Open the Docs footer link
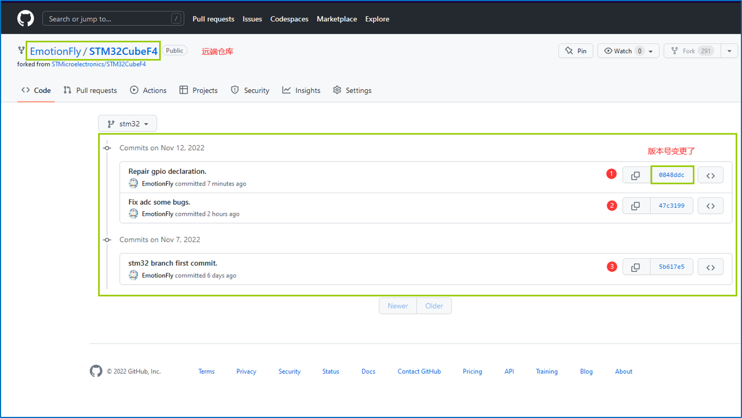742x418 pixels. pyautogui.click(x=368, y=371)
